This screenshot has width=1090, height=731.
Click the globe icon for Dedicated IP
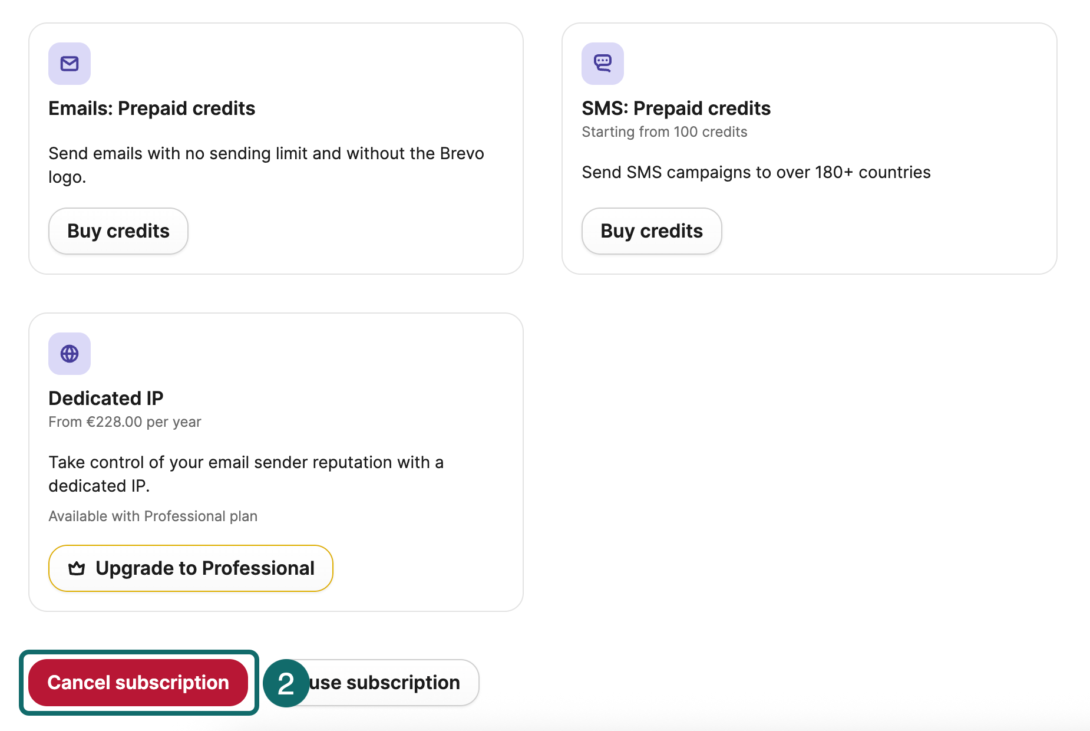[70, 354]
